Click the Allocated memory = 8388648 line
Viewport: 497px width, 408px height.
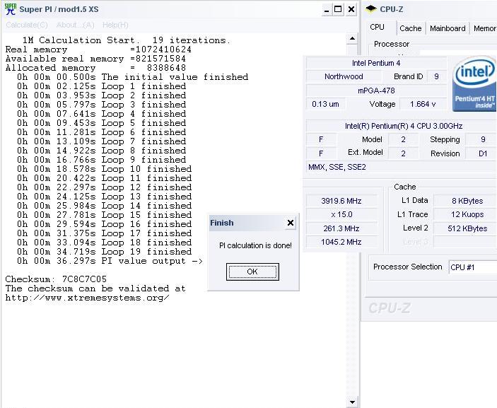pyautogui.click(x=95, y=68)
